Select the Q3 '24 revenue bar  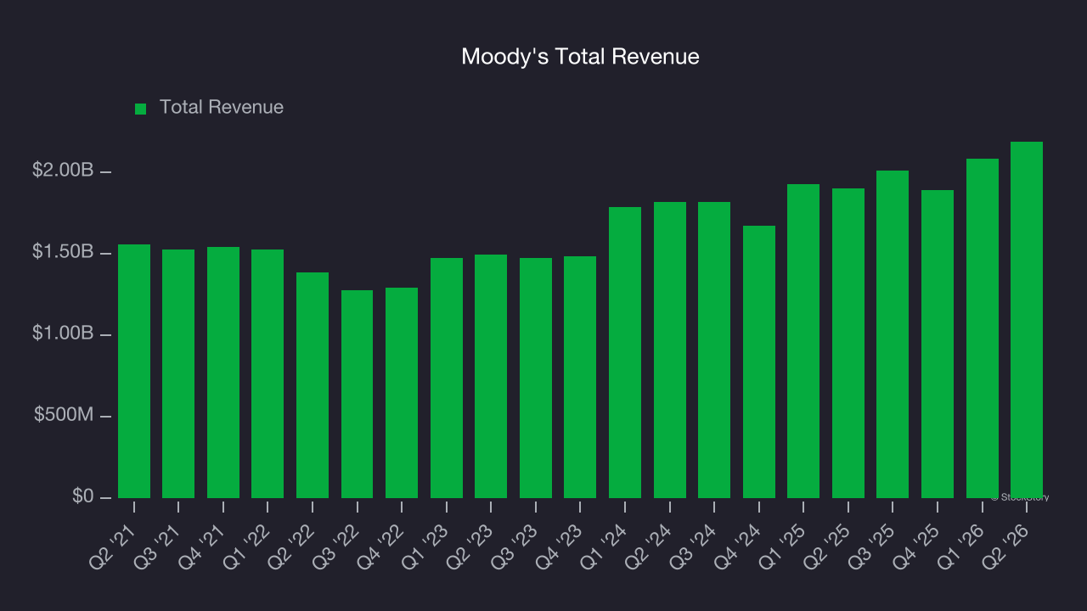click(x=714, y=350)
